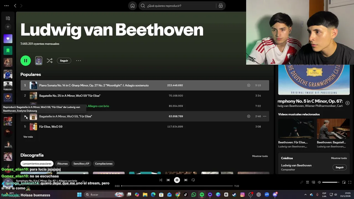Screen dimensions: 354x199
Task: Select Lanzamientos populares filter
Action: click(x=37, y=164)
